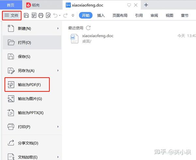
Task: Click the PDF export icon beside 输出为PDF
Action: [11, 85]
